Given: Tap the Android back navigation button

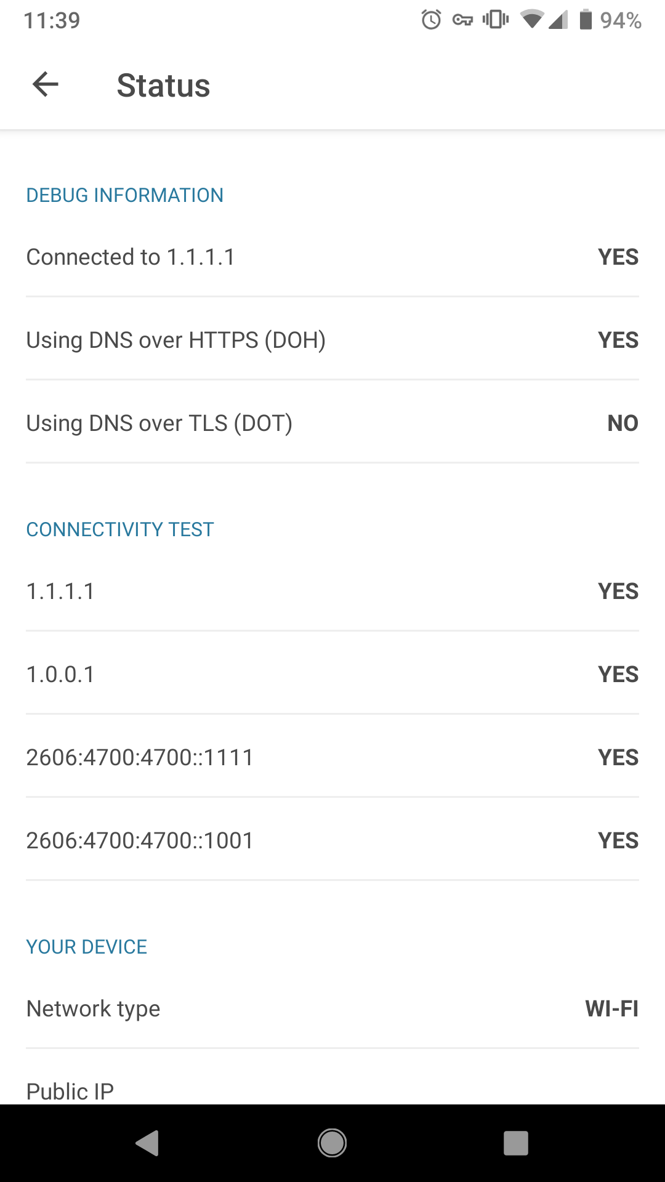Looking at the screenshot, I should pos(147,1143).
